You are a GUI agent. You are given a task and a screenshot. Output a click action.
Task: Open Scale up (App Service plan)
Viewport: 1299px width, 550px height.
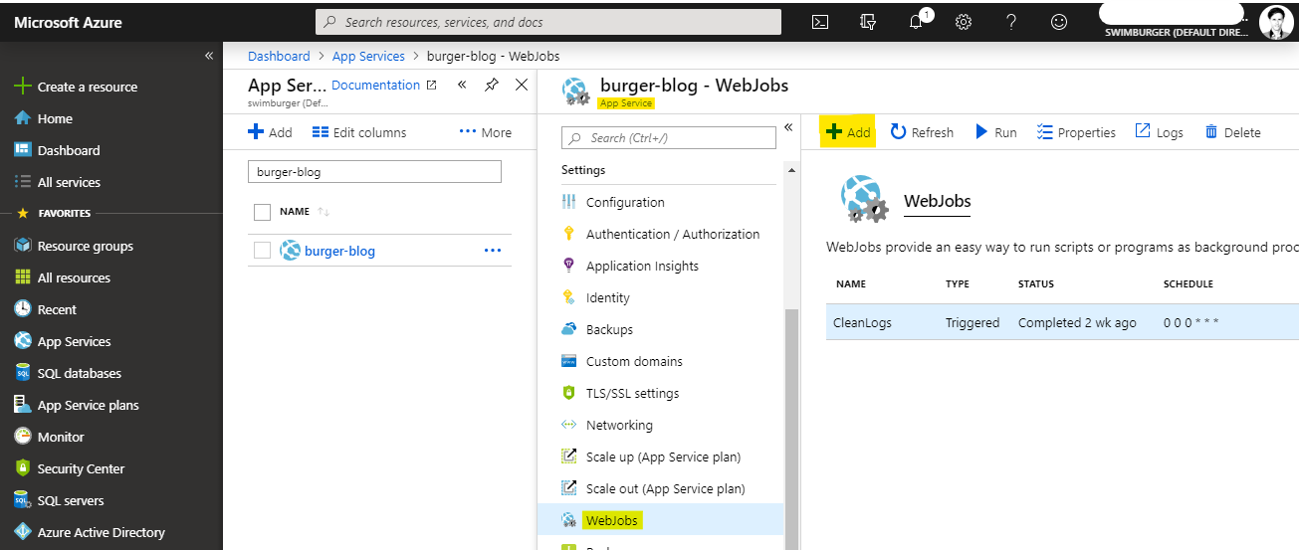661,457
